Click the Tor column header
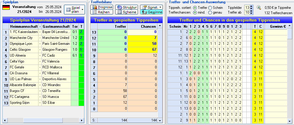The image size is (294, 125). click(x=75, y=26)
